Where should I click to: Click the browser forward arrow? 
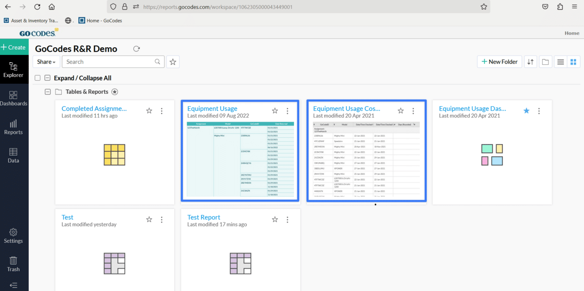(22, 7)
